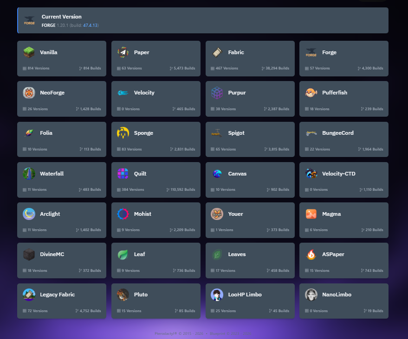The image size is (408, 339).
Task: Click the Purpur purple cube icon
Action: click(217, 93)
